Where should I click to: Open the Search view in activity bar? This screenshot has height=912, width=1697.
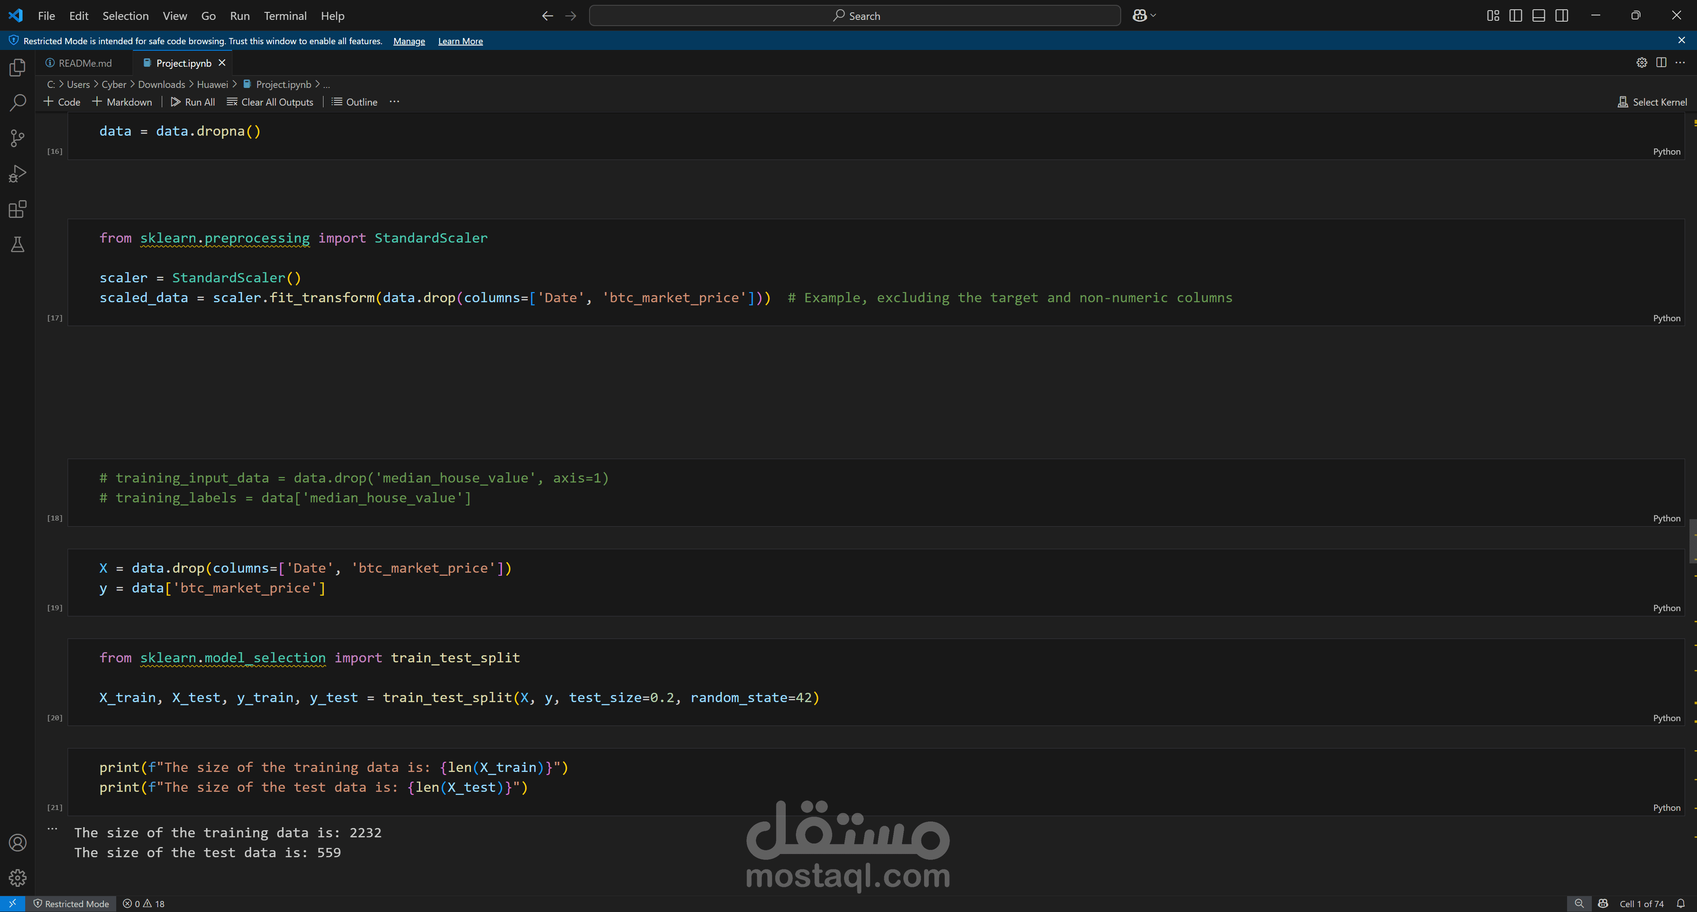18,103
